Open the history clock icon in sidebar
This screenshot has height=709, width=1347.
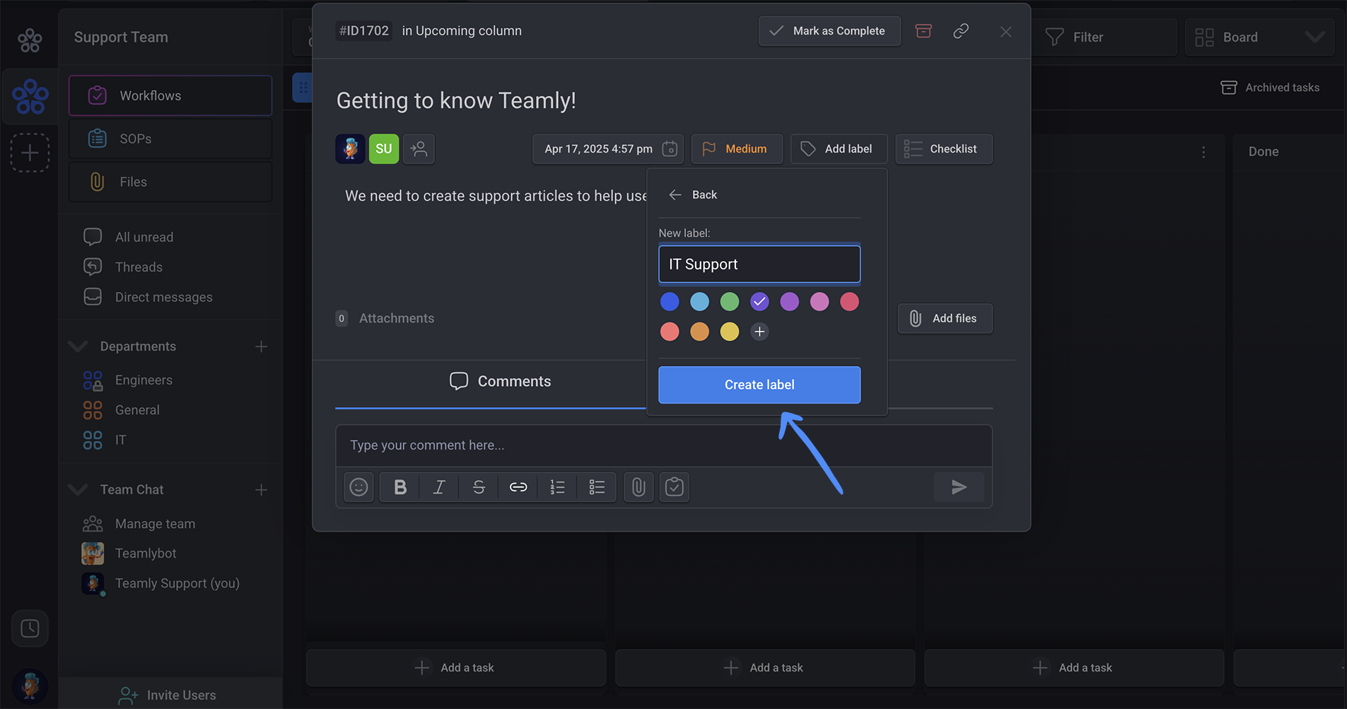click(x=30, y=628)
